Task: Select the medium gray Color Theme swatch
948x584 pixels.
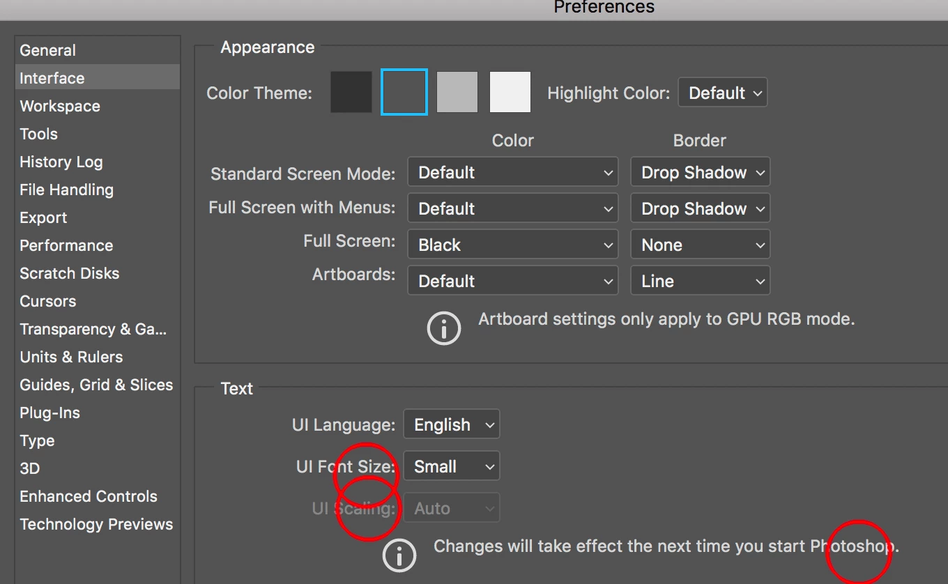Action: (457, 91)
